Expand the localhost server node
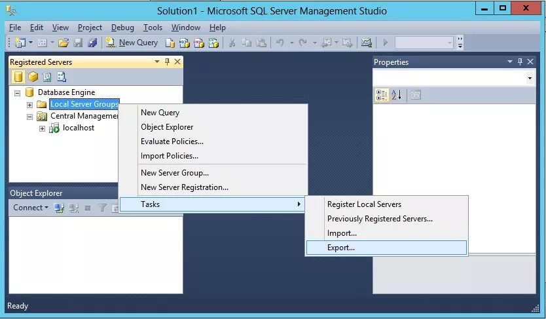Image resolution: width=546 pixels, height=319 pixels. (42, 128)
